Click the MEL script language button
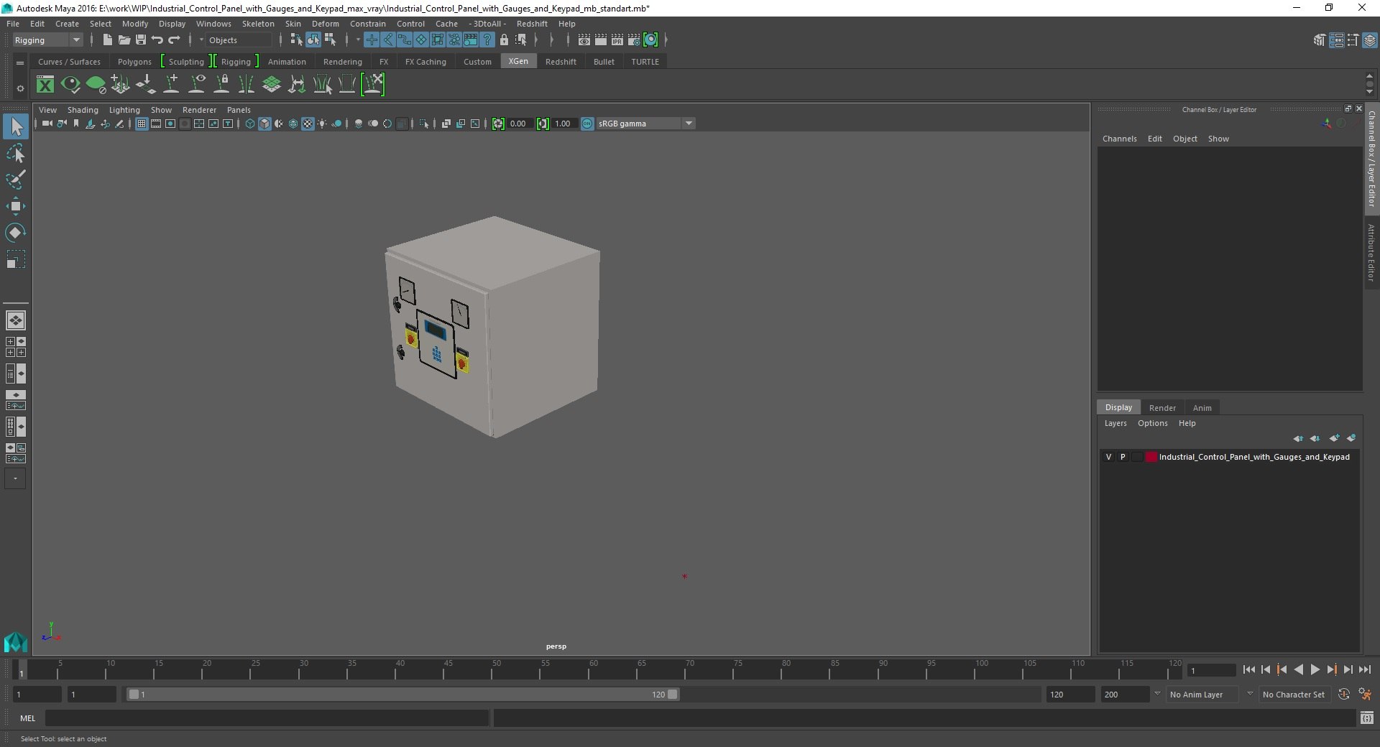 point(28,718)
